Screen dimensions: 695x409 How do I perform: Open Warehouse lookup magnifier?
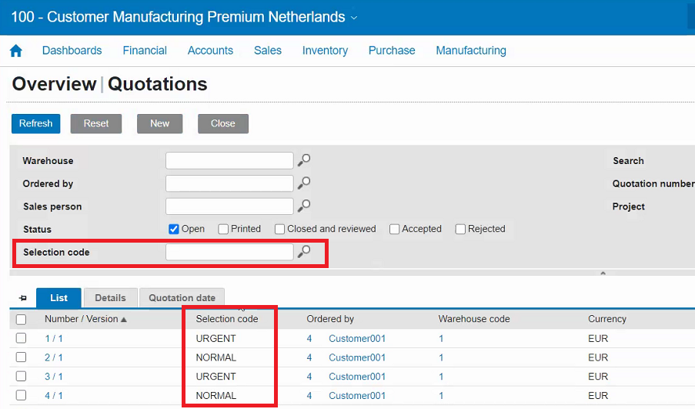pyautogui.click(x=304, y=160)
